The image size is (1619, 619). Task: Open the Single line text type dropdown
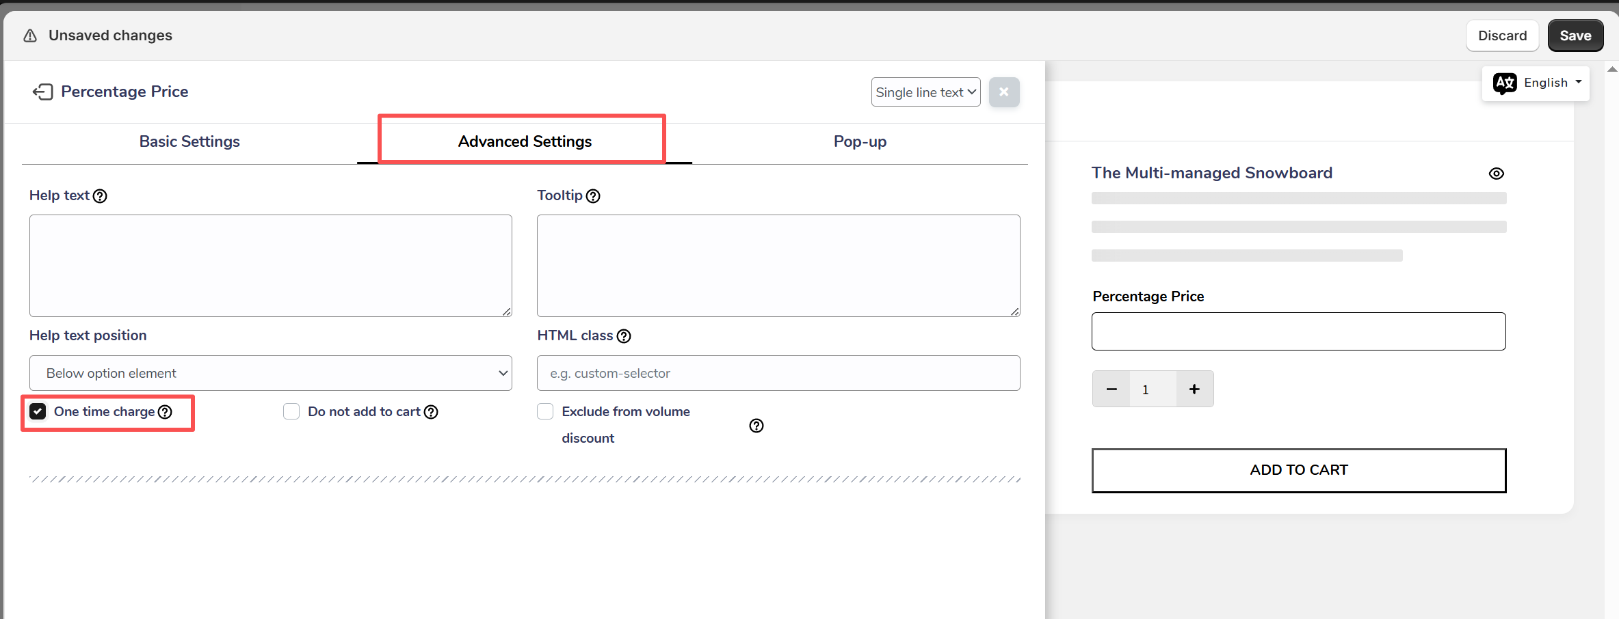click(x=925, y=92)
